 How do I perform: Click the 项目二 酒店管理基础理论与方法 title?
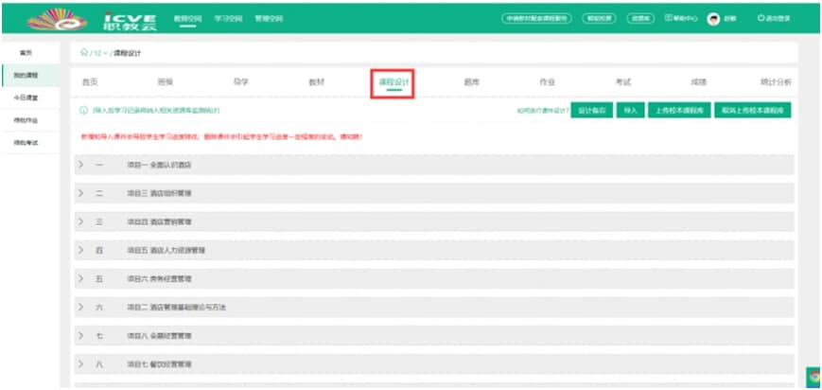177,307
